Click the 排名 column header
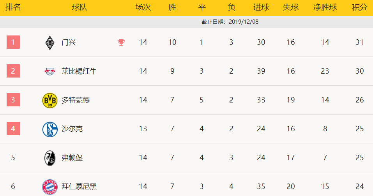This screenshot has height=196, width=373. (13, 7)
